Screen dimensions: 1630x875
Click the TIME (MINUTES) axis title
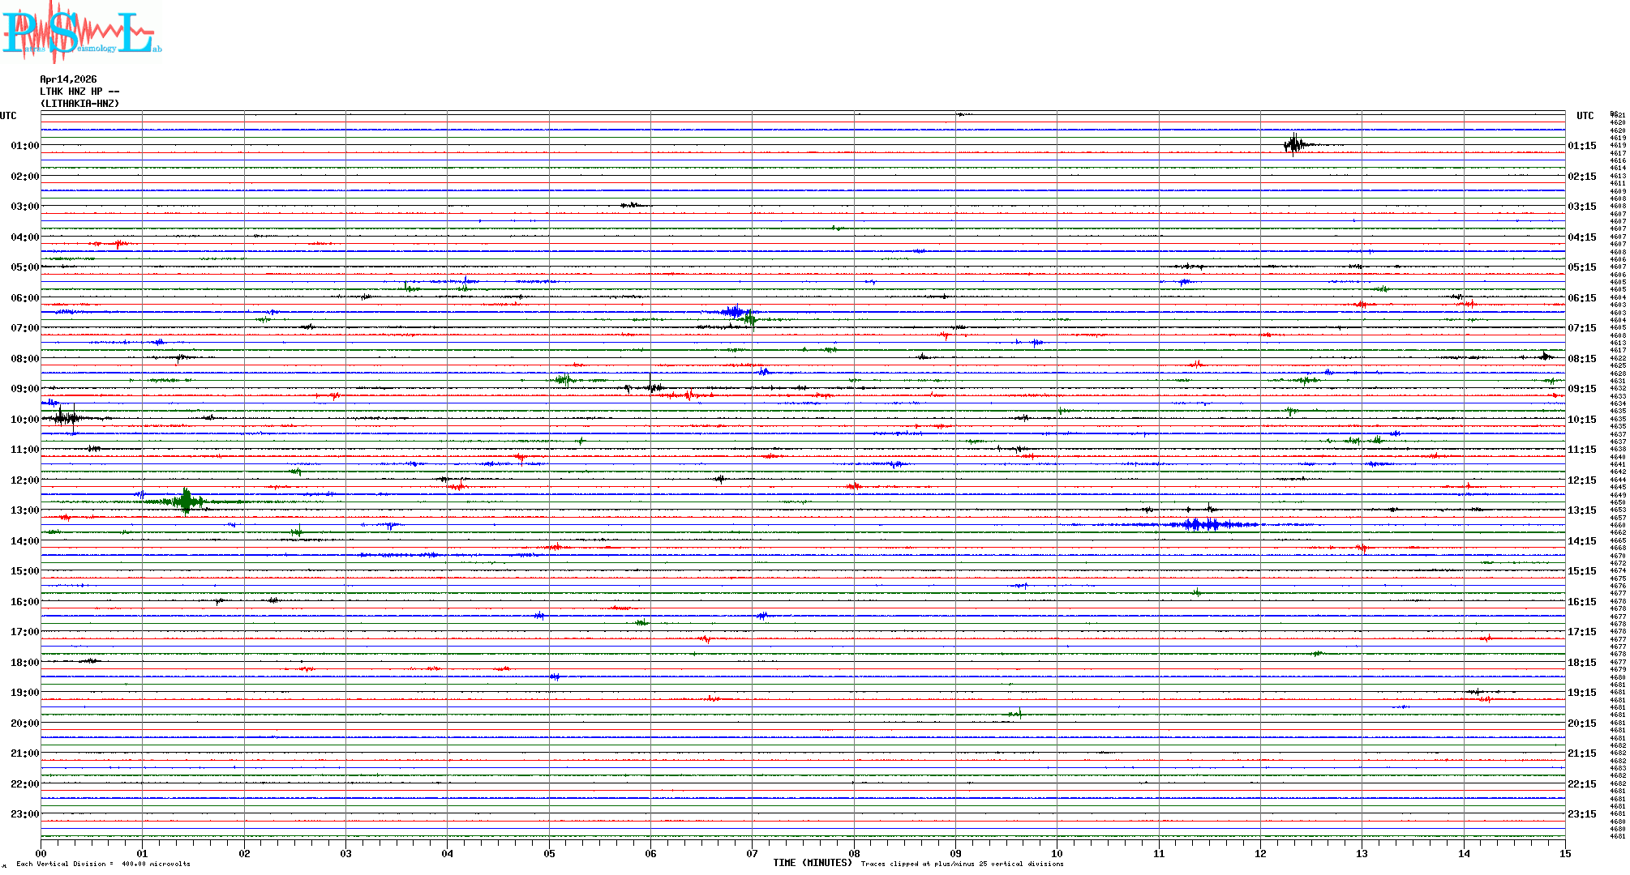[x=812, y=863]
